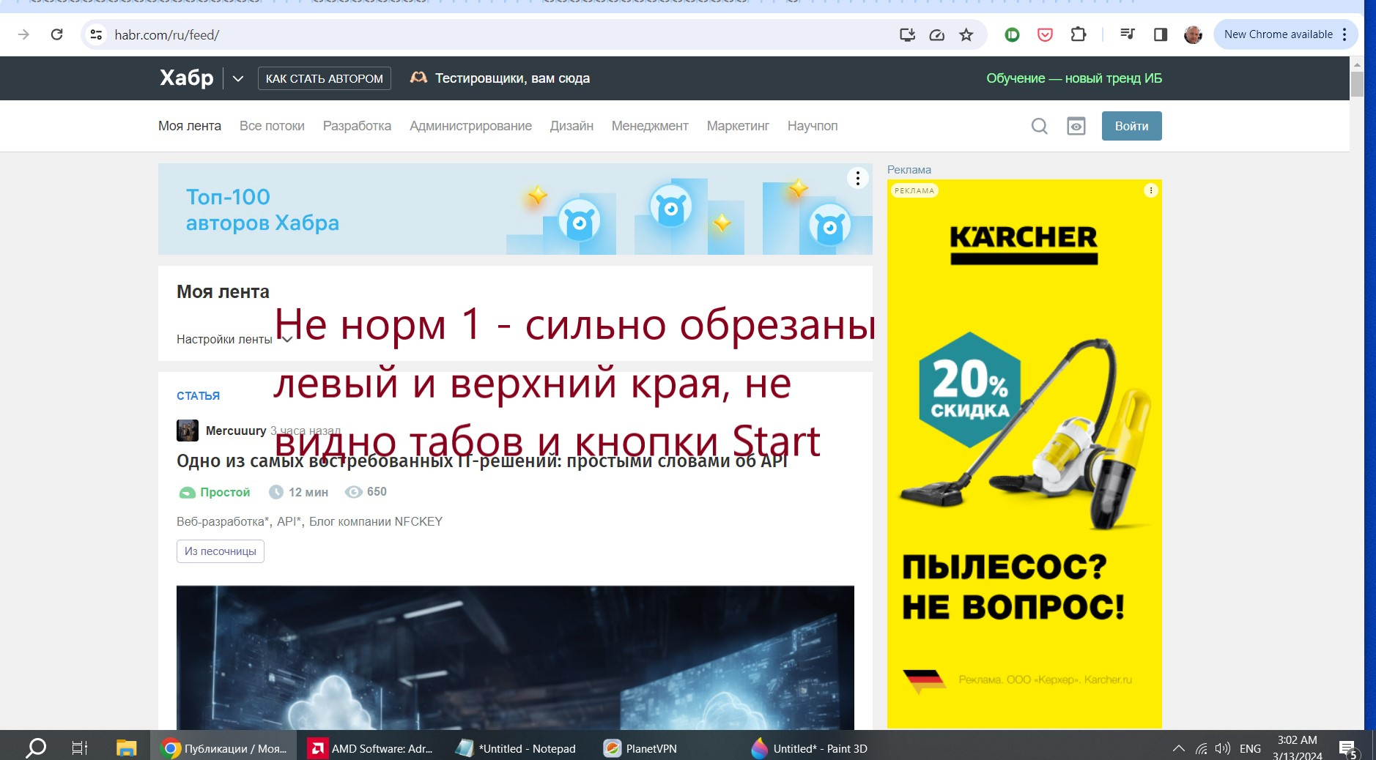Bookmark this page with the star icon

[966, 34]
